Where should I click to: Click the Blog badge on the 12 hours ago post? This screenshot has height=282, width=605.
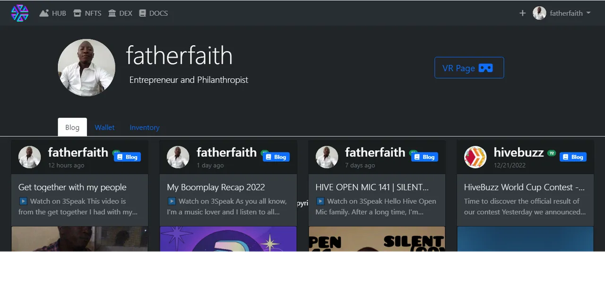click(127, 157)
